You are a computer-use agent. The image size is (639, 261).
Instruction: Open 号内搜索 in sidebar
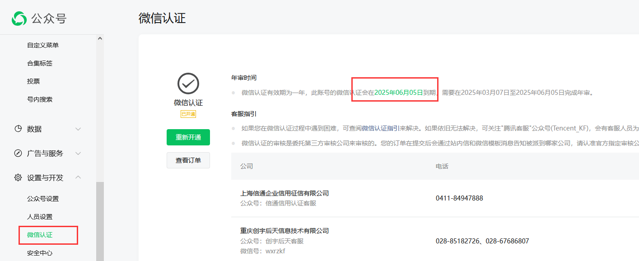coord(40,99)
